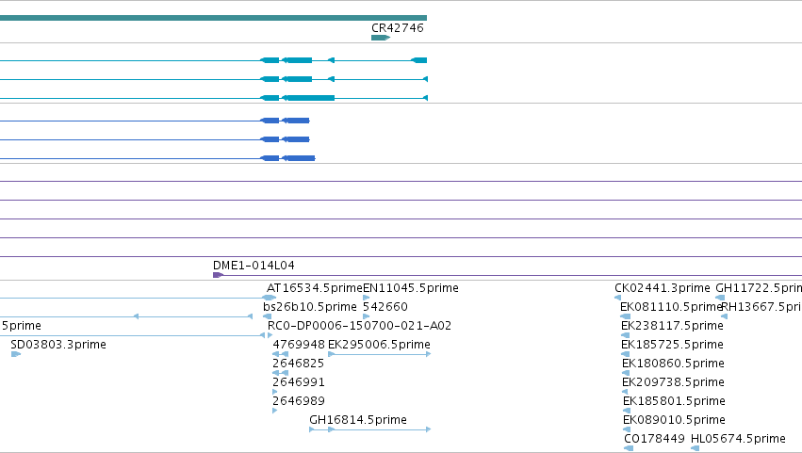
Task: Click the EK238117.5prime label
Action: coord(672,326)
